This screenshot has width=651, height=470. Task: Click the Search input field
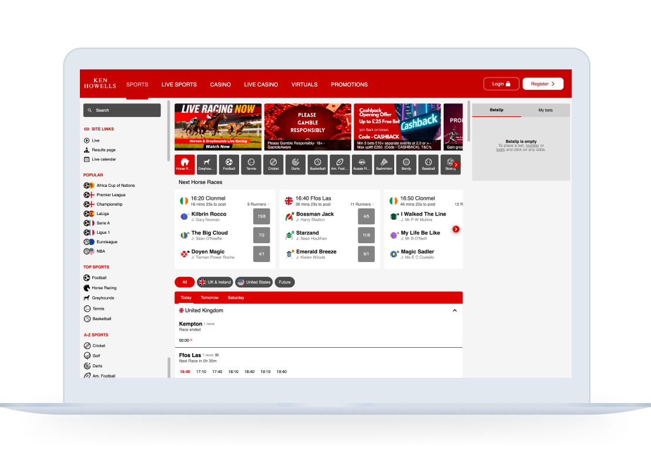(x=122, y=110)
